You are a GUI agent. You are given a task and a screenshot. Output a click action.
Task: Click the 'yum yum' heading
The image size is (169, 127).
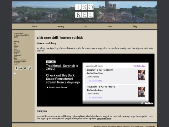click(x=42, y=111)
